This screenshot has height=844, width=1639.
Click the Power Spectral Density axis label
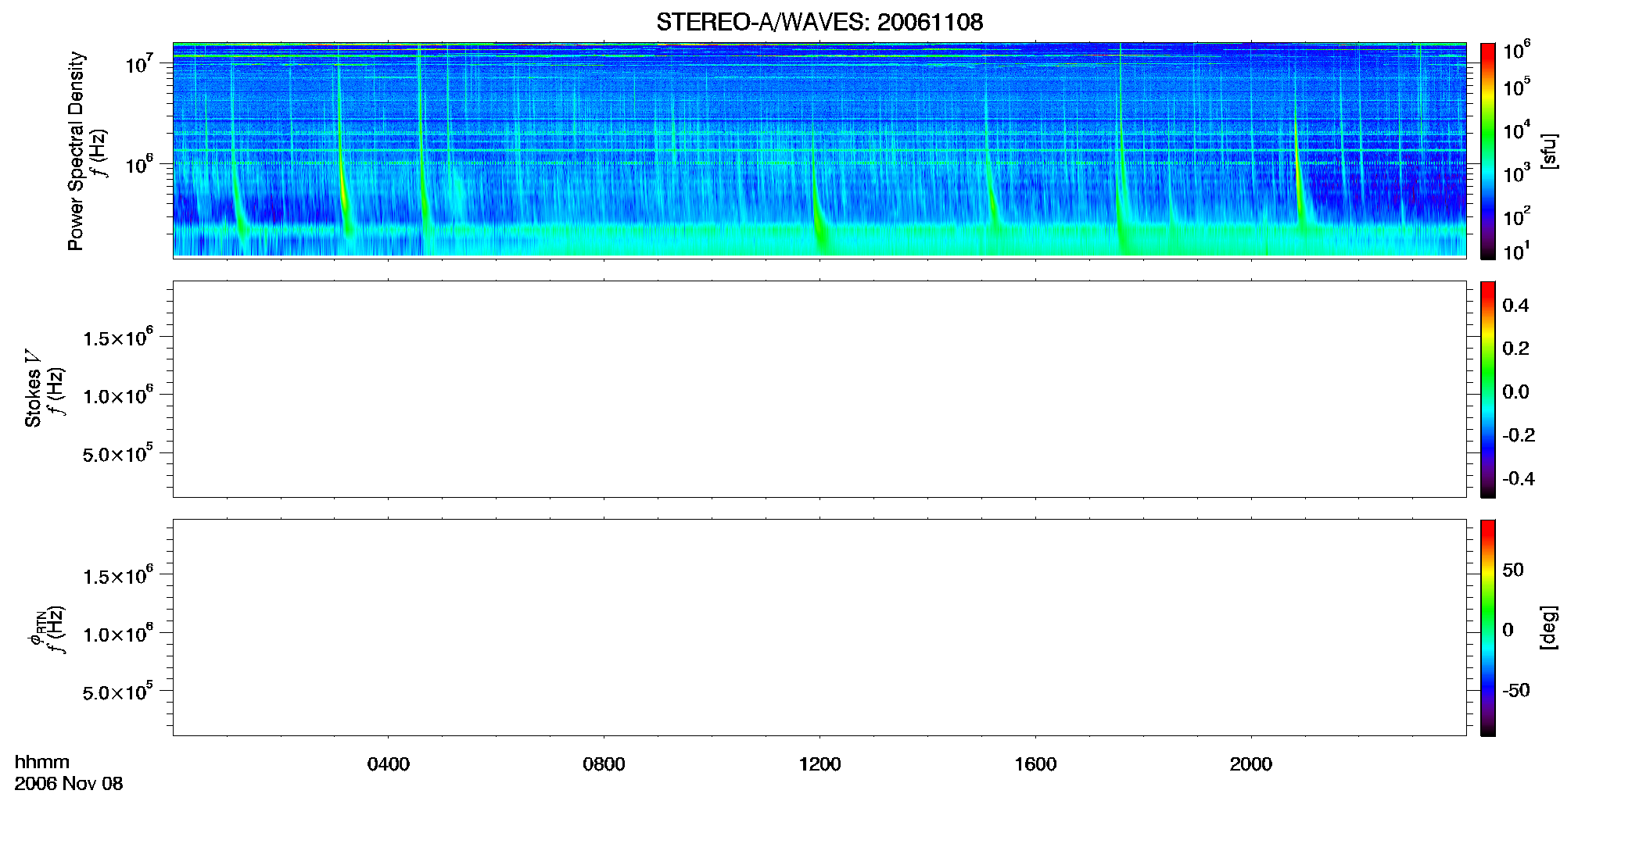[x=77, y=151]
